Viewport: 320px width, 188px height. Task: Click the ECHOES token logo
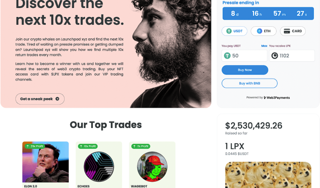(99, 167)
